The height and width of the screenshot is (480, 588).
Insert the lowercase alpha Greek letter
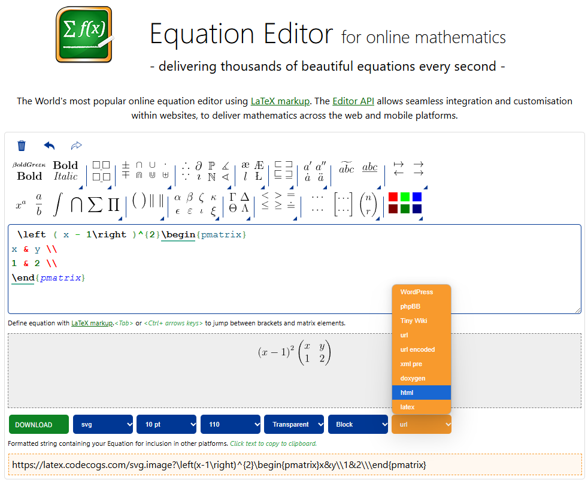coord(178,198)
